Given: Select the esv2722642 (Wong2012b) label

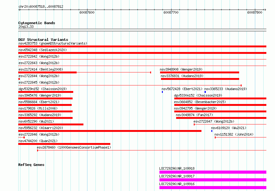Looking at the screenshot, I should (x=39, y=56).
